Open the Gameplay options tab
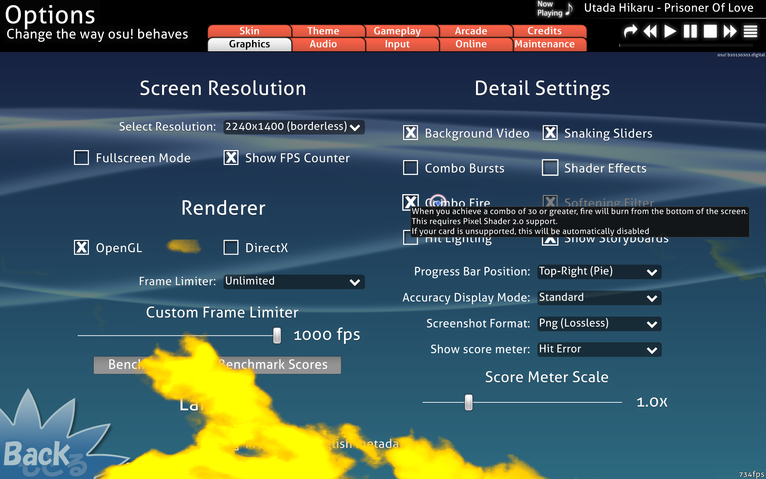 (397, 31)
